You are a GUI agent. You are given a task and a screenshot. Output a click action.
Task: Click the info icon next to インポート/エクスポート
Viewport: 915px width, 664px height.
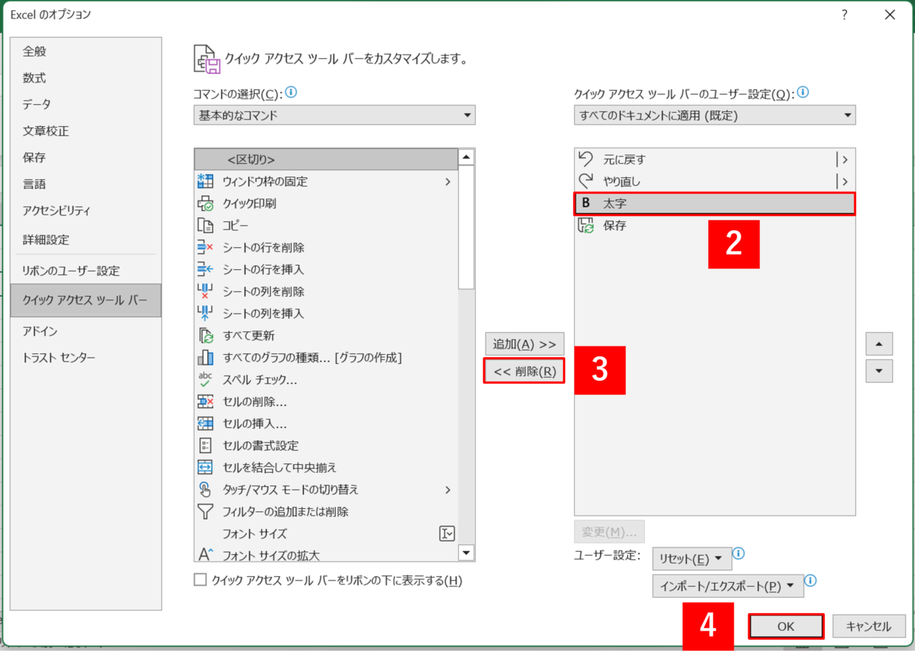click(810, 581)
